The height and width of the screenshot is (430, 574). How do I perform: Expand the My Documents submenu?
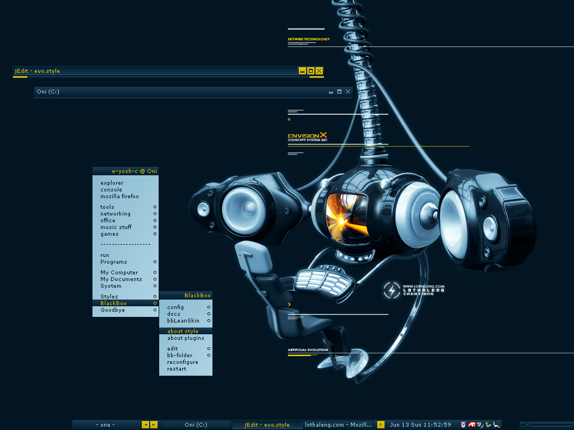coord(126,279)
